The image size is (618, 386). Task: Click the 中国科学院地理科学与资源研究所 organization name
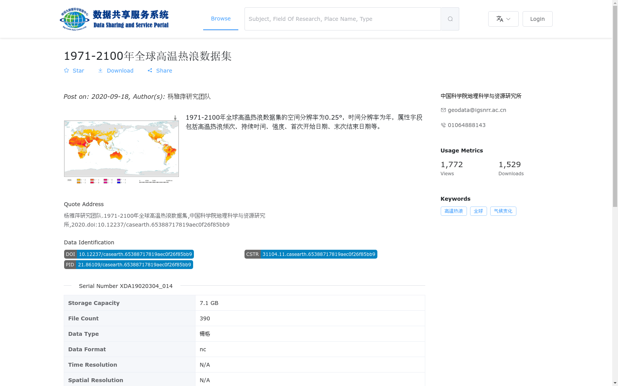click(481, 96)
